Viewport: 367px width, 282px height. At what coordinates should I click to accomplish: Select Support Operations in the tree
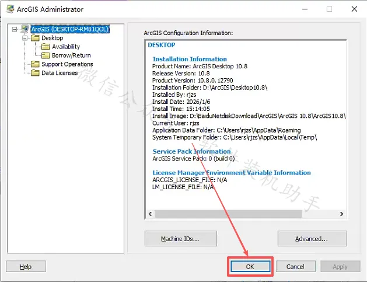67,64
